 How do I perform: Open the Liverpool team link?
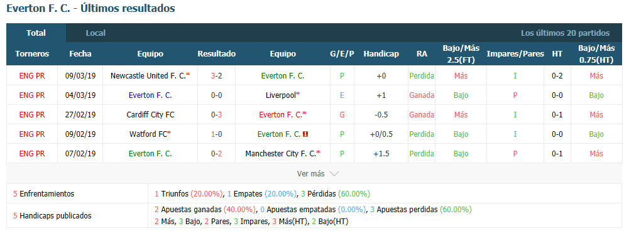pos(281,95)
